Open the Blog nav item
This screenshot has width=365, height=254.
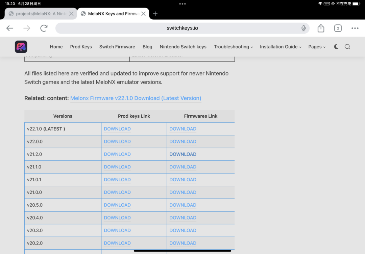[x=147, y=47]
